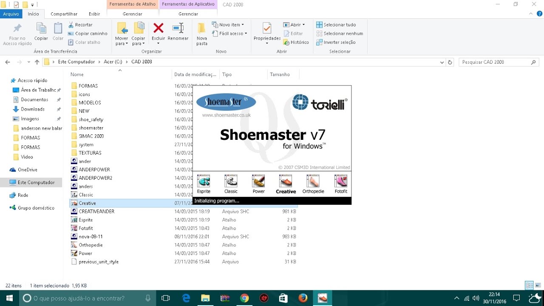The height and width of the screenshot is (306, 544).
Task: Click Acer (C:) in the breadcrumb
Action: point(113,62)
